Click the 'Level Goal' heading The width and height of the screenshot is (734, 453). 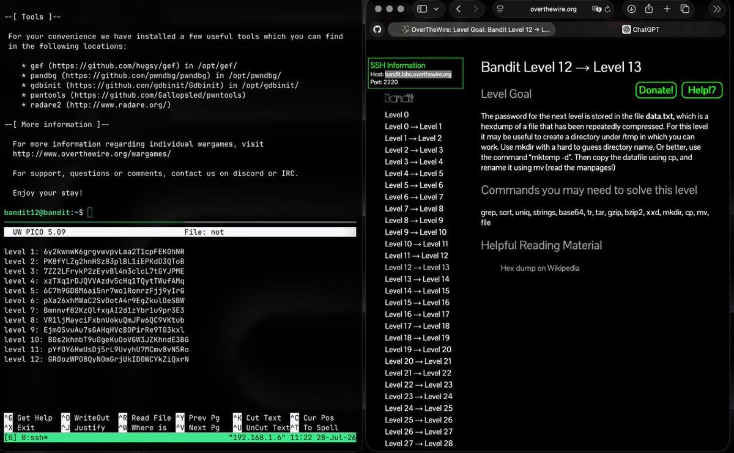click(x=506, y=94)
